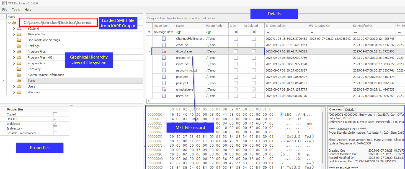The height and width of the screenshot is (169, 405).
Task: Expand the Program Files (x86) node
Action: (14, 57)
